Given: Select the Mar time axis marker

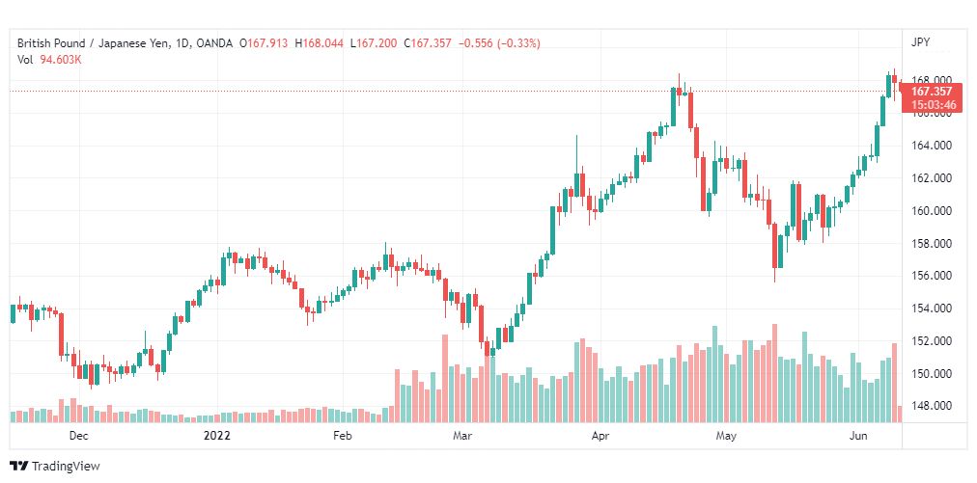Looking at the screenshot, I should (x=462, y=436).
